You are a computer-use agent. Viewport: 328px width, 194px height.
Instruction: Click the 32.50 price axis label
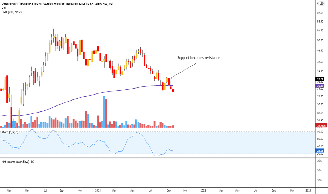320,97
